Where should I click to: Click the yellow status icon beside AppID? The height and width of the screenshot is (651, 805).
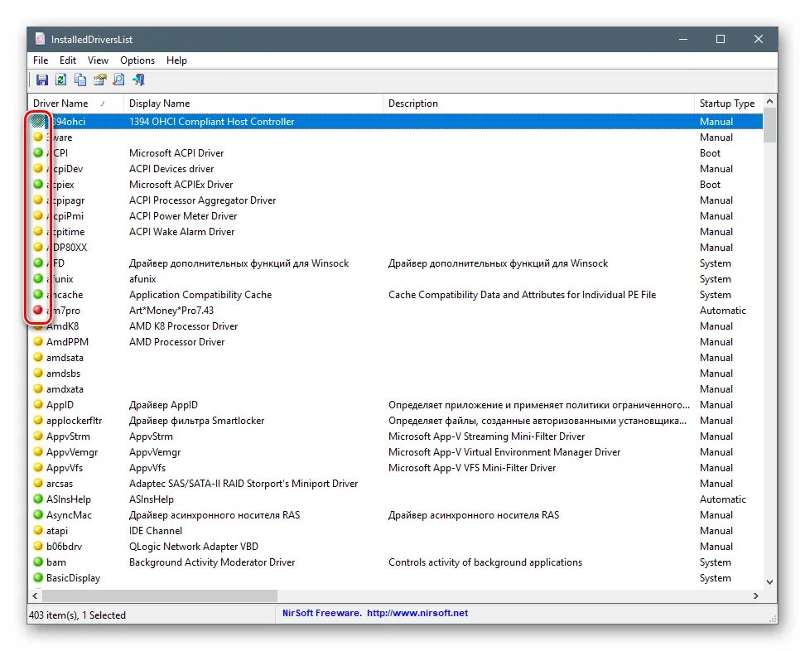coord(38,404)
